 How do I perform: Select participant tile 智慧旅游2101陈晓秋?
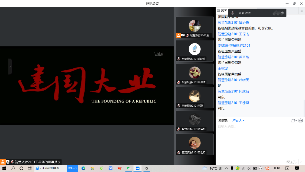click(195, 51)
